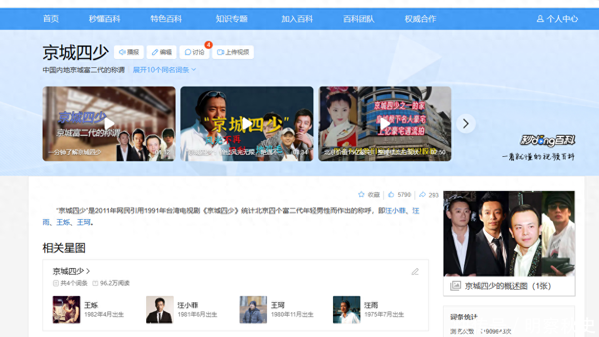Play the 一分钟了解京城四少 video

tap(109, 124)
